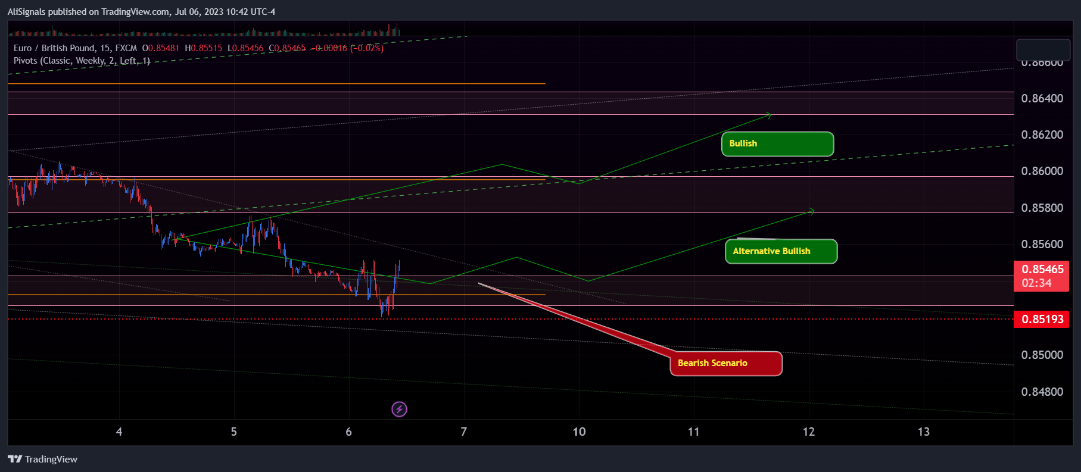
Task: Click the current price tag 0.85465
Action: [x=1042, y=276]
